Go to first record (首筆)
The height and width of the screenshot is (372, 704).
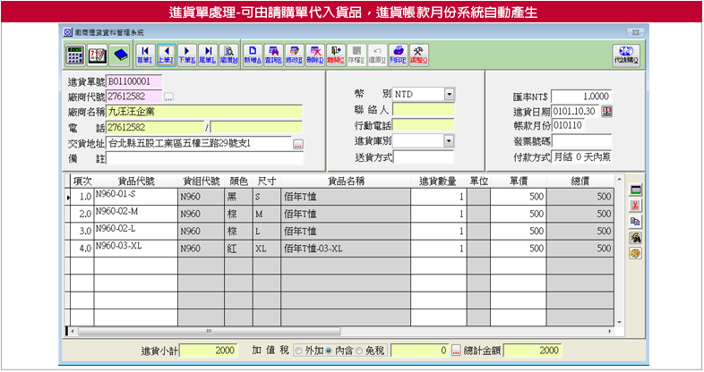pyautogui.click(x=144, y=55)
